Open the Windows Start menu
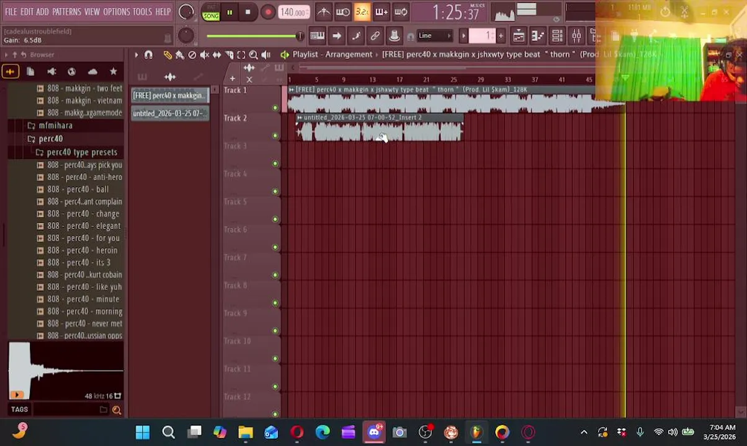The image size is (747, 446). (x=143, y=432)
